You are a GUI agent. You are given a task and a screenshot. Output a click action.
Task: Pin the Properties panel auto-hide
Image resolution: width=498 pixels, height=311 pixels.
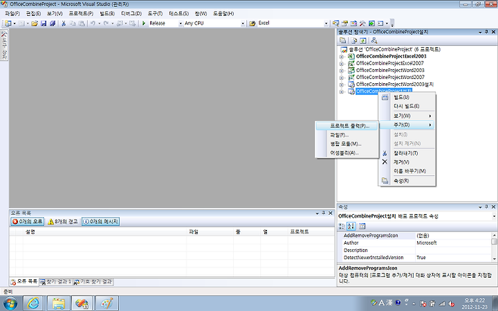486,206
